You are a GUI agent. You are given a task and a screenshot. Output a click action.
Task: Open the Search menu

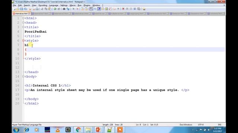pos(27,5)
